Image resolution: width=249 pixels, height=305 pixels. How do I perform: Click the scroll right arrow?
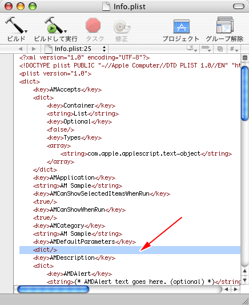(x=236, y=289)
